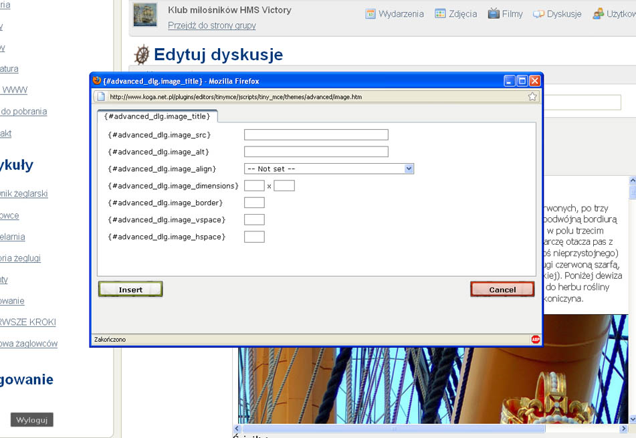Screen dimensions: 636x438
Task: Open Dyskusje discussions icon in group menu
Action: [538, 13]
